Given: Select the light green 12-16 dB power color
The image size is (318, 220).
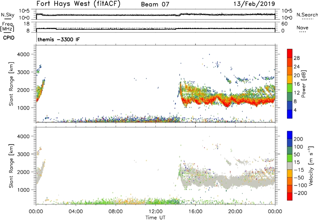Looking at the screenshot, I should [x=290, y=88].
